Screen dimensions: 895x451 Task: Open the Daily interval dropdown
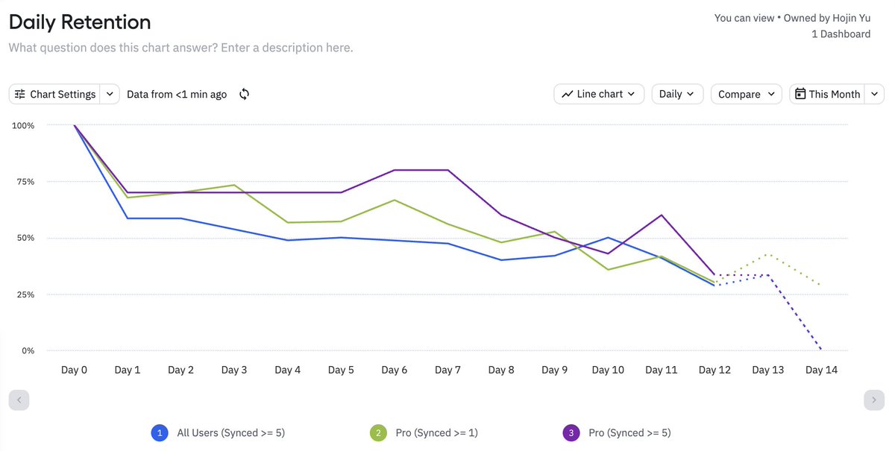[x=677, y=94]
